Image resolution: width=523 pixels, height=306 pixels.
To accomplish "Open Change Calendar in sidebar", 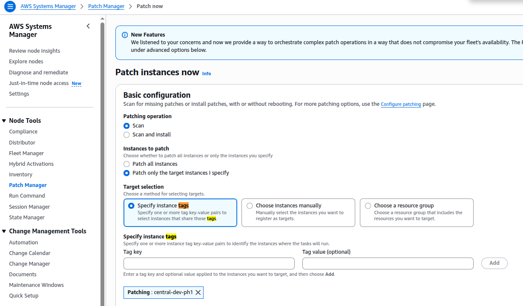I will pyautogui.click(x=29, y=253).
